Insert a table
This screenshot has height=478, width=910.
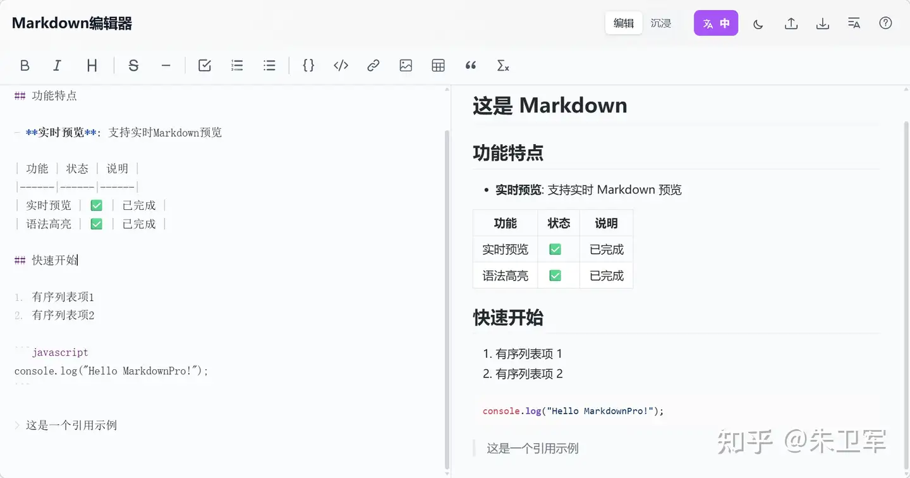click(x=438, y=65)
